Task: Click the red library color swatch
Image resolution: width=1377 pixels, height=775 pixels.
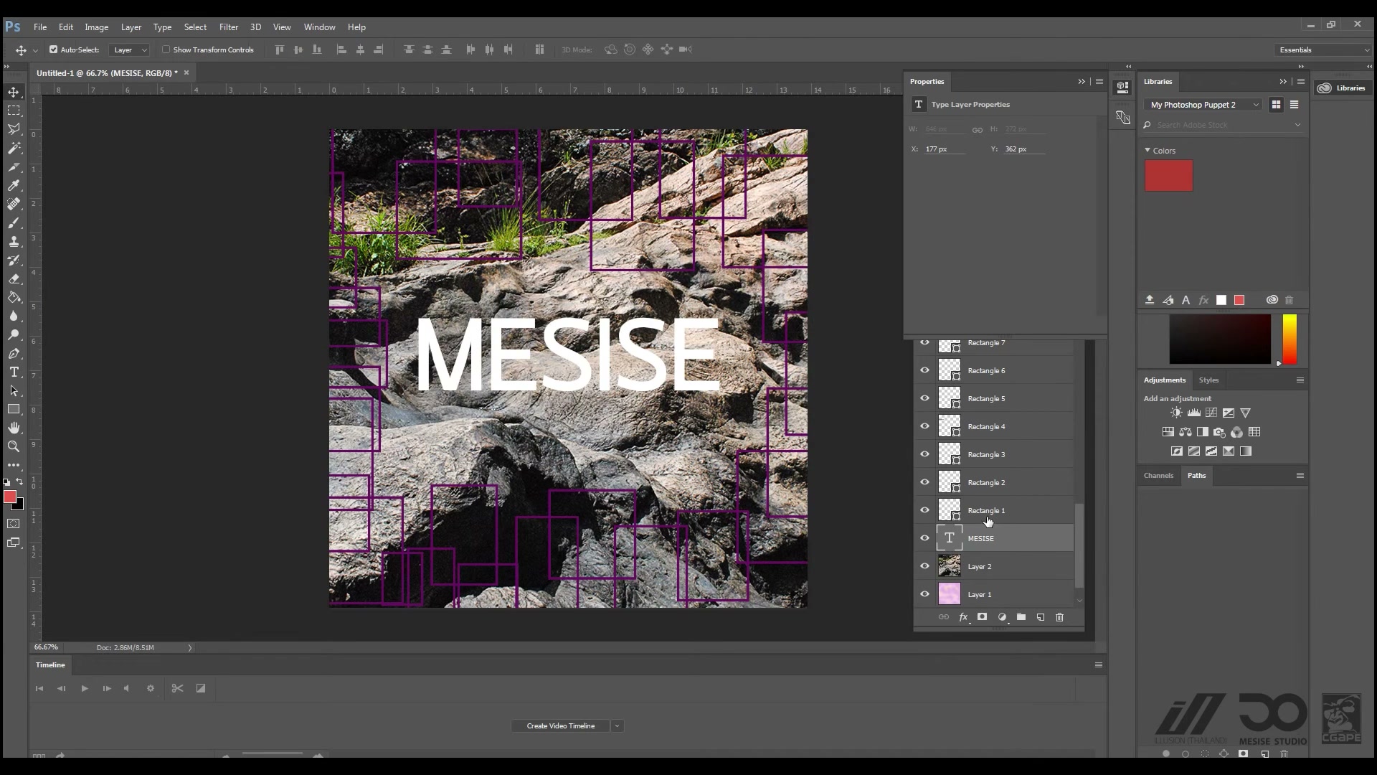Action: tap(1168, 176)
